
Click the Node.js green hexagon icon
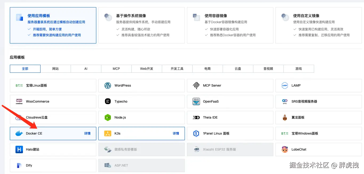coord(108,118)
